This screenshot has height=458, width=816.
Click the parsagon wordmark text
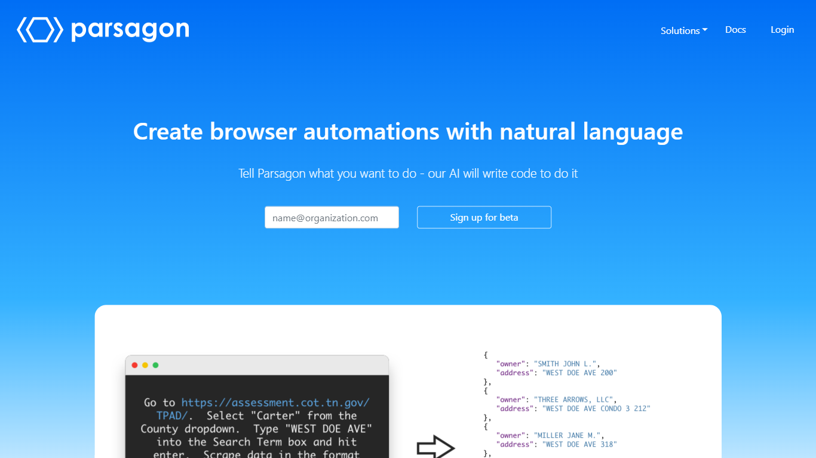click(x=130, y=30)
